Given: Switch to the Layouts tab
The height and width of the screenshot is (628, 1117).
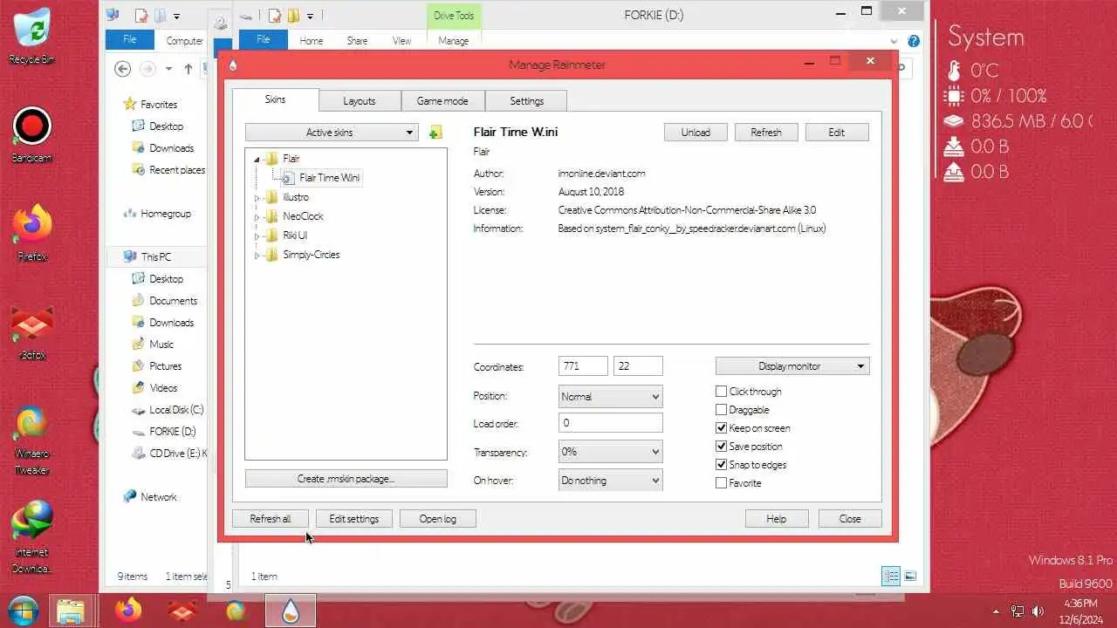Looking at the screenshot, I should click(359, 101).
